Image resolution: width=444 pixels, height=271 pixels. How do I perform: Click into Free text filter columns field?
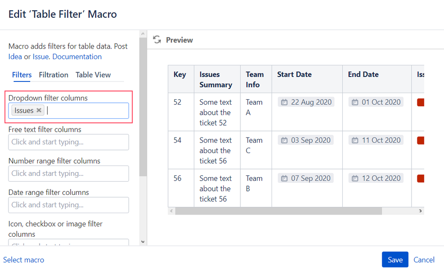click(x=68, y=142)
